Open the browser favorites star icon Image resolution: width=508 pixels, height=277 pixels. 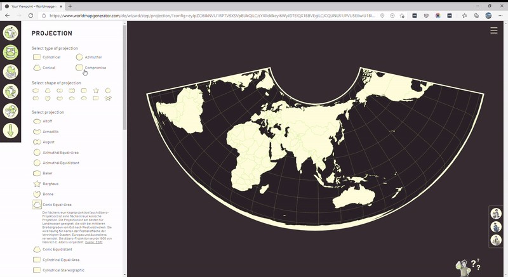(464, 15)
